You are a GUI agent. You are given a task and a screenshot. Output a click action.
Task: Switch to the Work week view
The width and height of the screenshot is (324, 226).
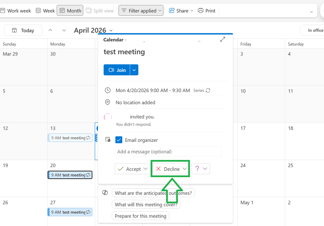16,11
